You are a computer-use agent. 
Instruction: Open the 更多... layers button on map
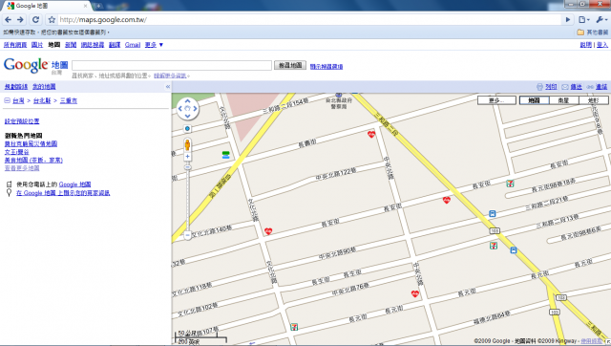click(496, 100)
